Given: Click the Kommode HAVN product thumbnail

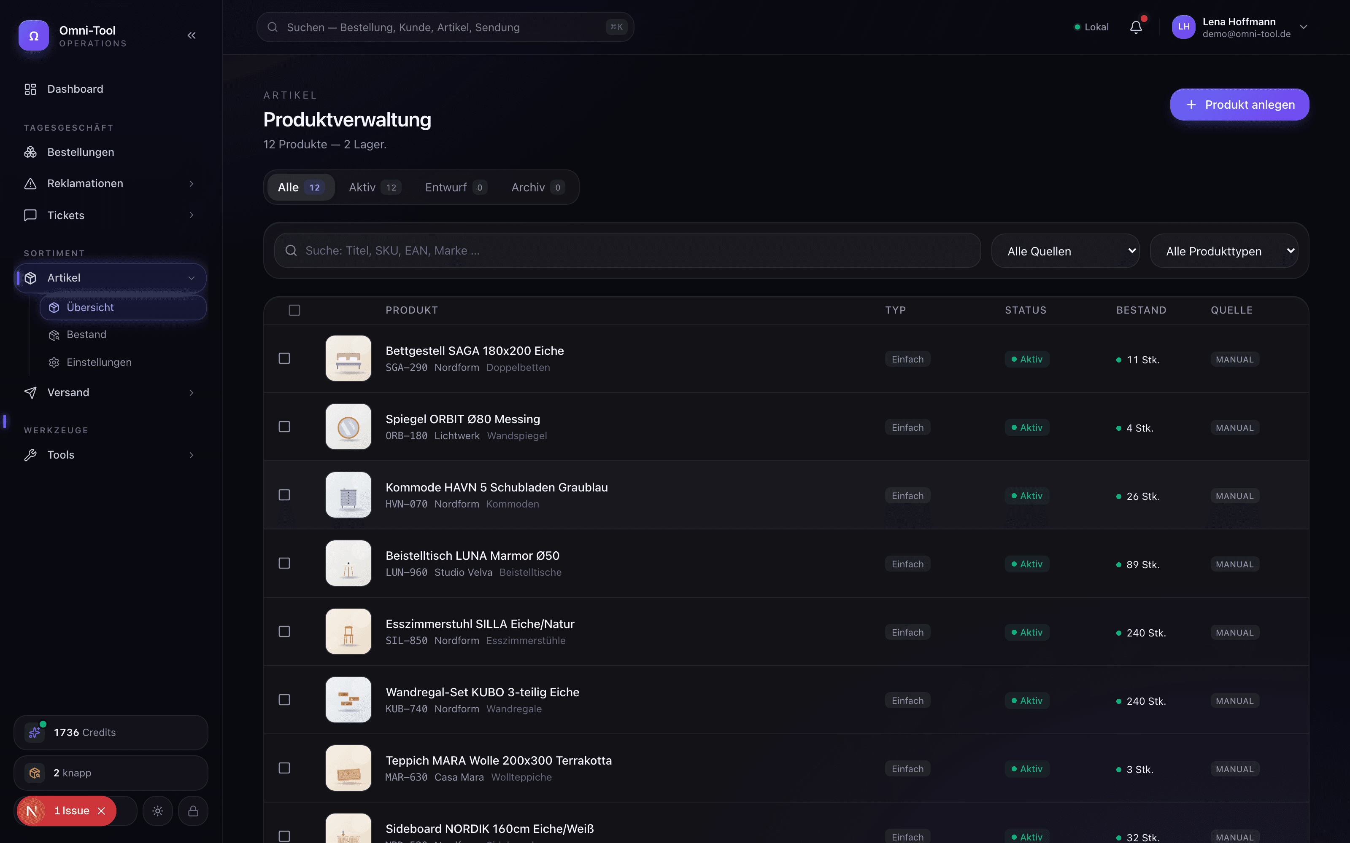Looking at the screenshot, I should 348,495.
